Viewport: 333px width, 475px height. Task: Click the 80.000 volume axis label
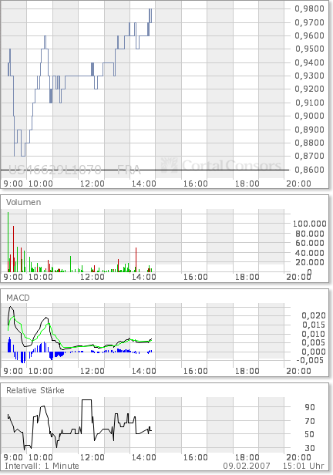(310, 234)
